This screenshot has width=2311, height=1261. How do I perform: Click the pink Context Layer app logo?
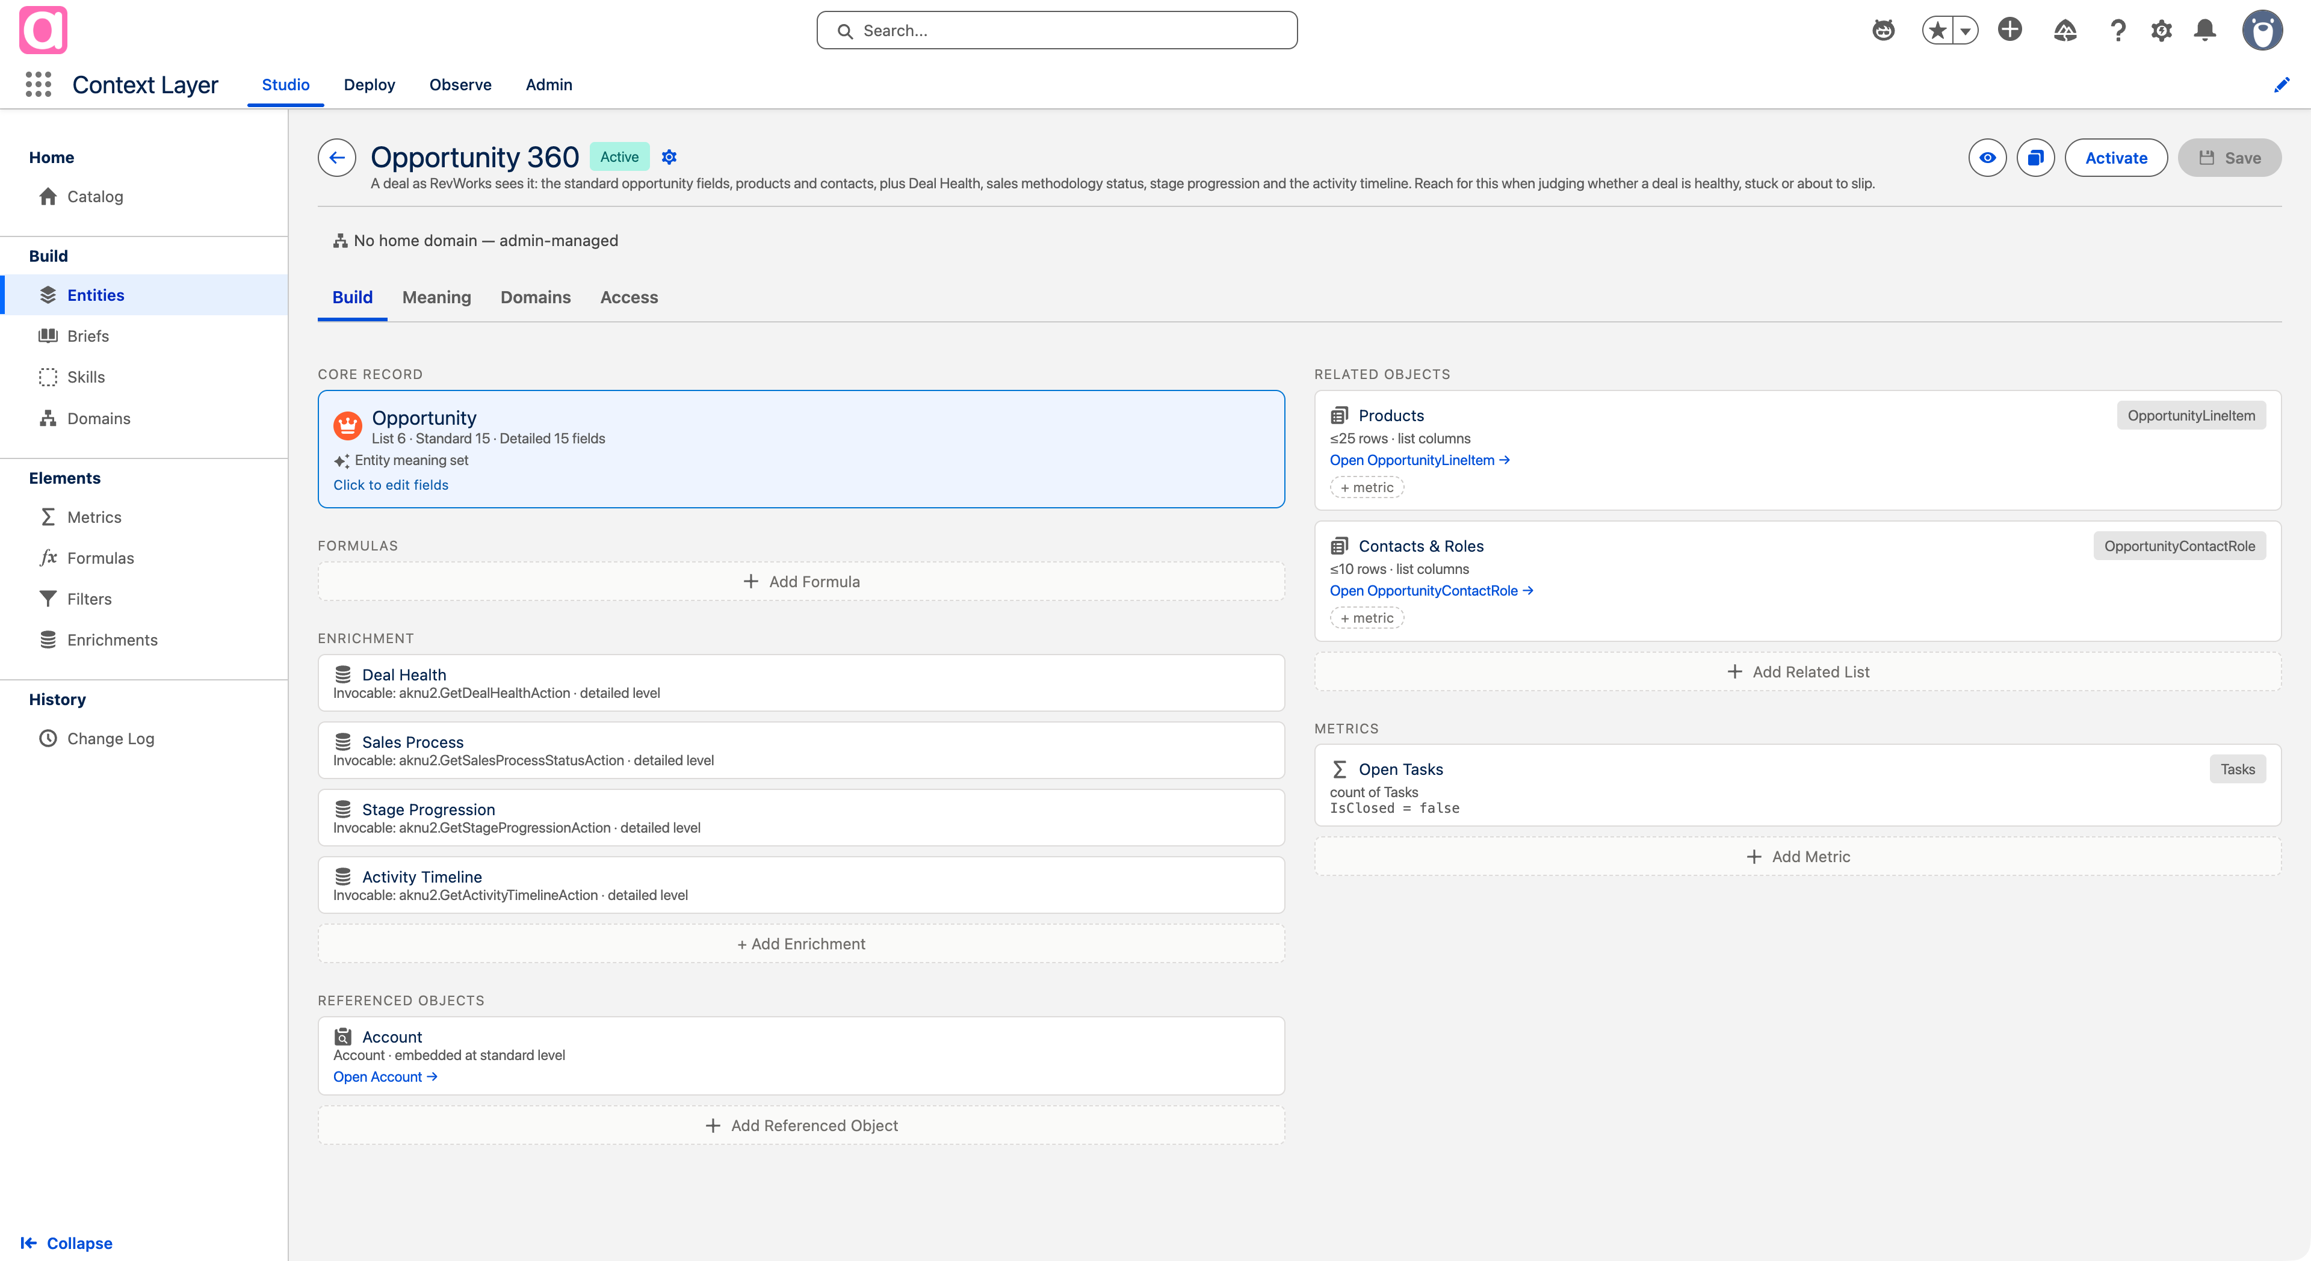tap(43, 31)
